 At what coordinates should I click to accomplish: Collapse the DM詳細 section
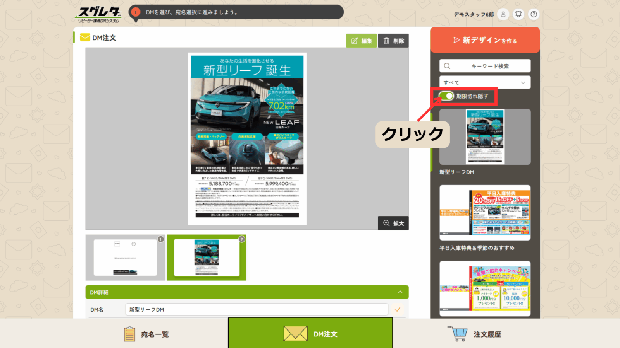[x=400, y=292]
